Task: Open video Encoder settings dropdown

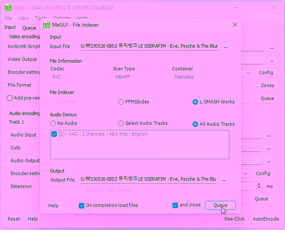Action: (249, 73)
